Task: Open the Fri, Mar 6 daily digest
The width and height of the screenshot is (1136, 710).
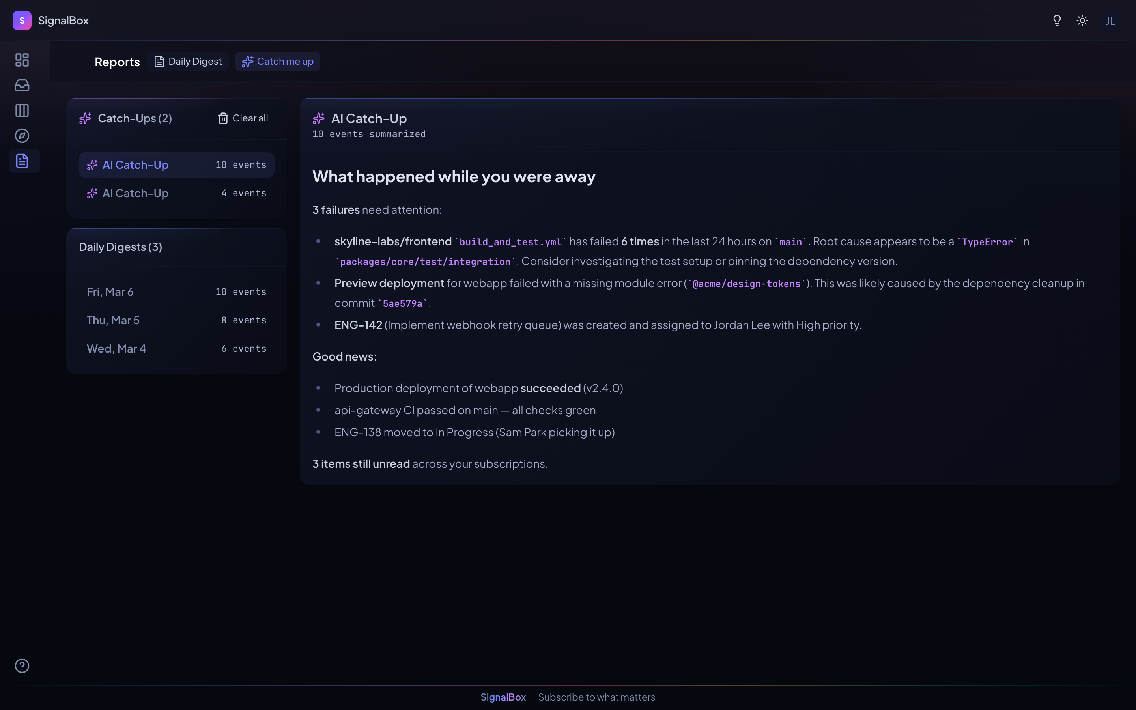Action: coord(176,291)
